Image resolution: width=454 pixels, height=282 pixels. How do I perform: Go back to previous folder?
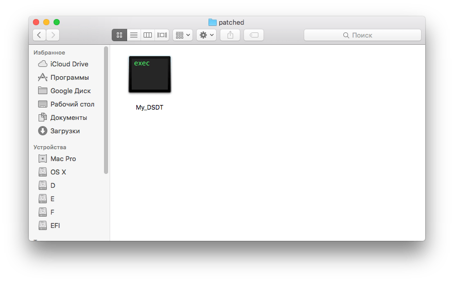[x=40, y=35]
